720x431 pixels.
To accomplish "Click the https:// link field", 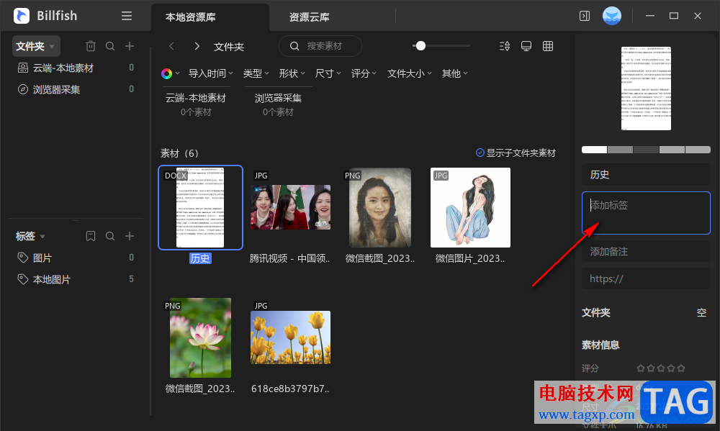I will tap(646, 278).
